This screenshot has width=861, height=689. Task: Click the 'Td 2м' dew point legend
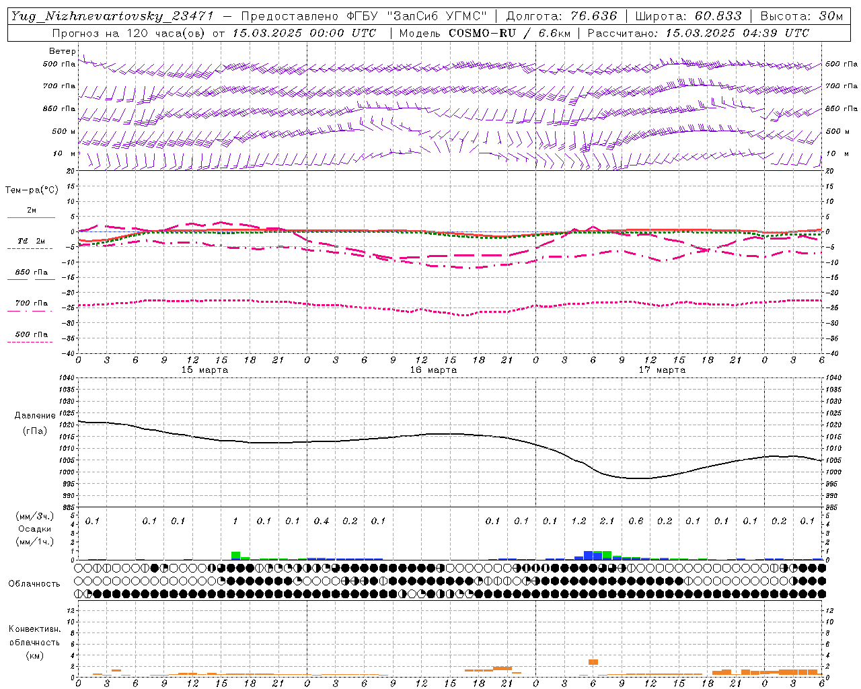click(32, 241)
